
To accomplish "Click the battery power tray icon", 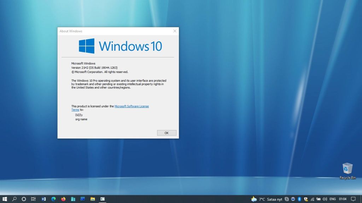I will click(x=319, y=199).
